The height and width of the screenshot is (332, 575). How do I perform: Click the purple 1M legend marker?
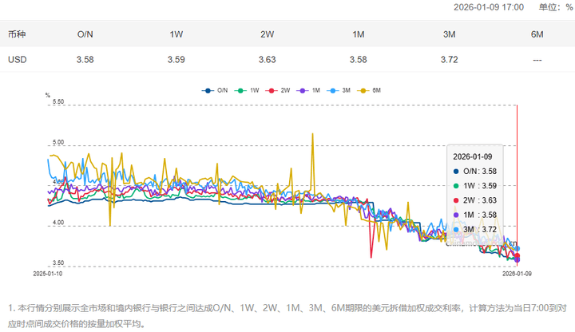tap(310, 91)
